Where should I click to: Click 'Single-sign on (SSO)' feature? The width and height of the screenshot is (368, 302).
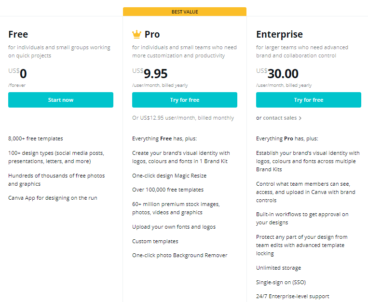point(281,282)
